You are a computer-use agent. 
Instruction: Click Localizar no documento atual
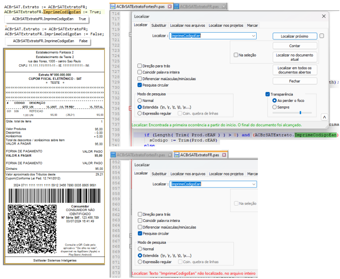click(x=295, y=57)
